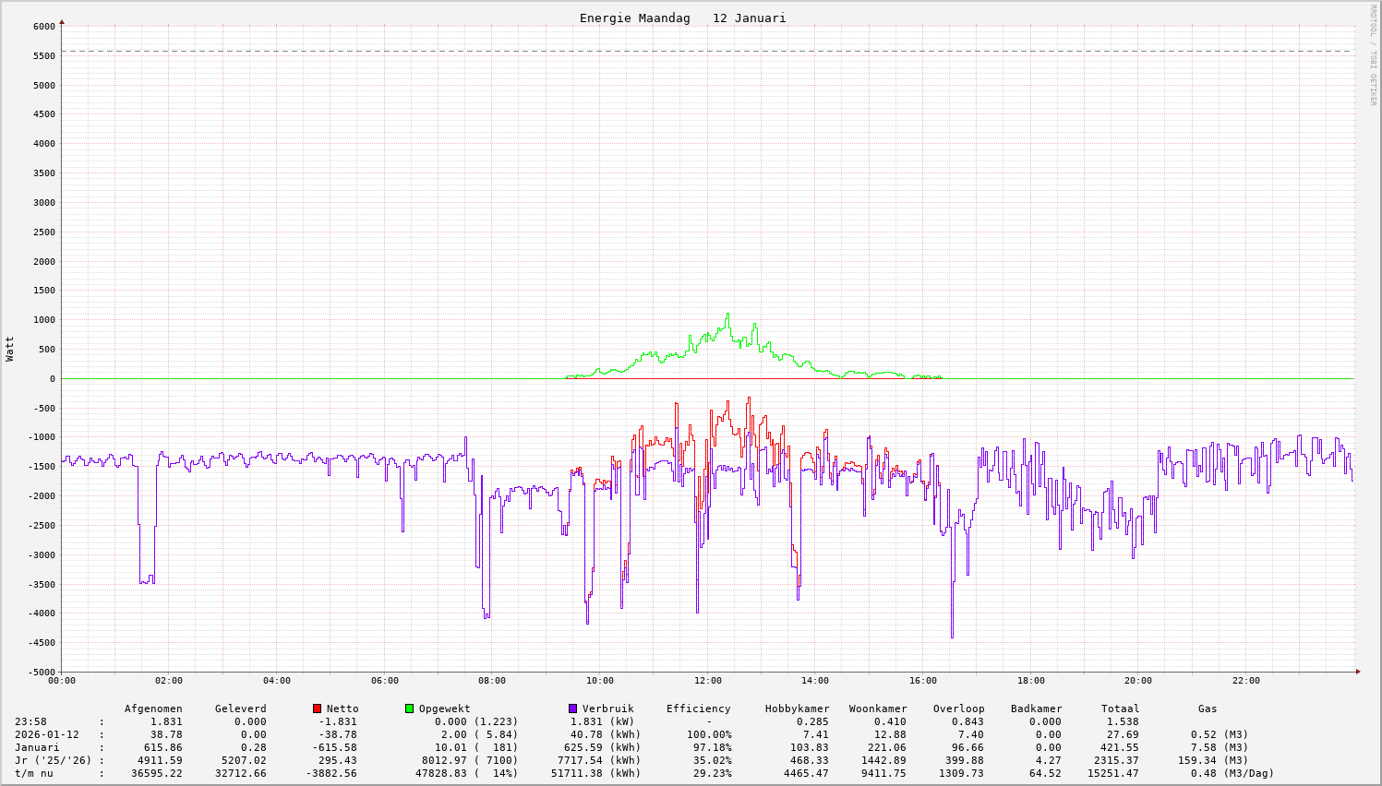Select the 't/m nu' row label
The image size is (1382, 786).
click(x=34, y=773)
